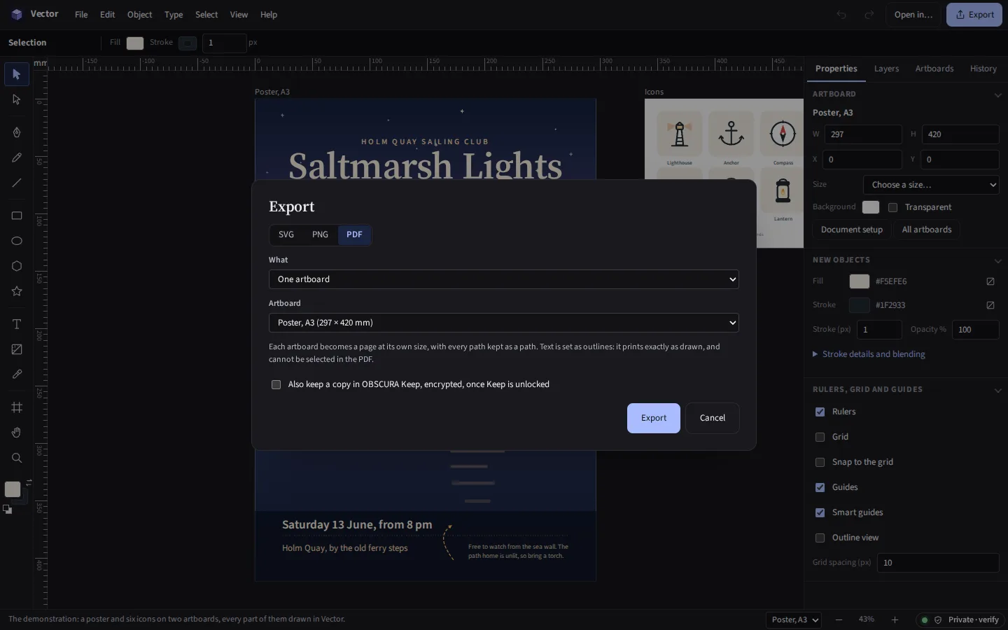Select the Star shape tool
This screenshot has height=630, width=1008.
[x=17, y=291]
